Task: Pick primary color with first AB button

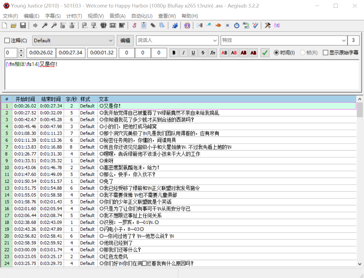Action: pyautogui.click(x=224, y=53)
